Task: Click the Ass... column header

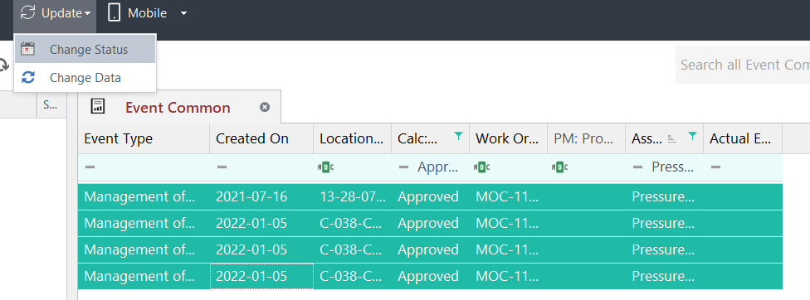Action: point(664,138)
